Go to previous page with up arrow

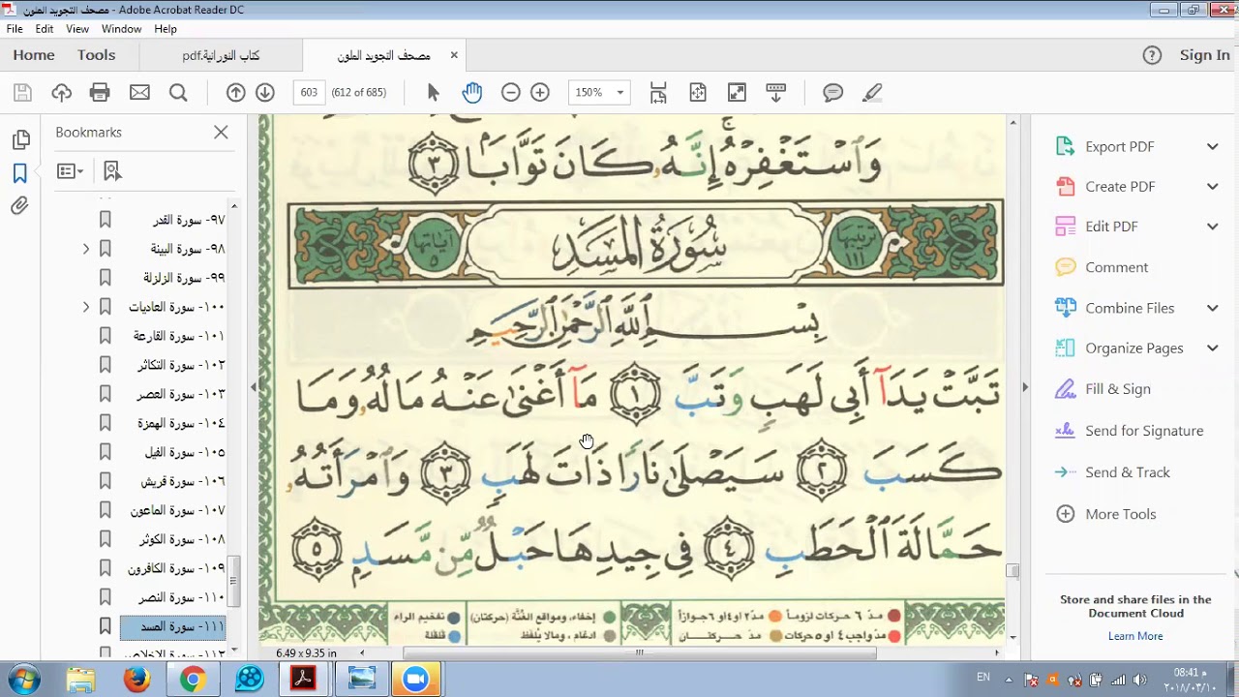[235, 93]
